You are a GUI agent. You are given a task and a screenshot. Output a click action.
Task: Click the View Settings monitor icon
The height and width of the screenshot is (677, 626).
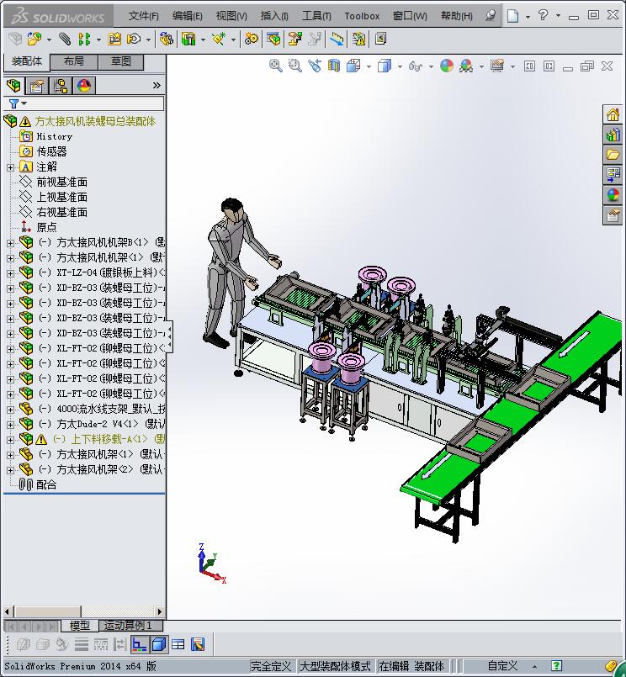[x=497, y=66]
